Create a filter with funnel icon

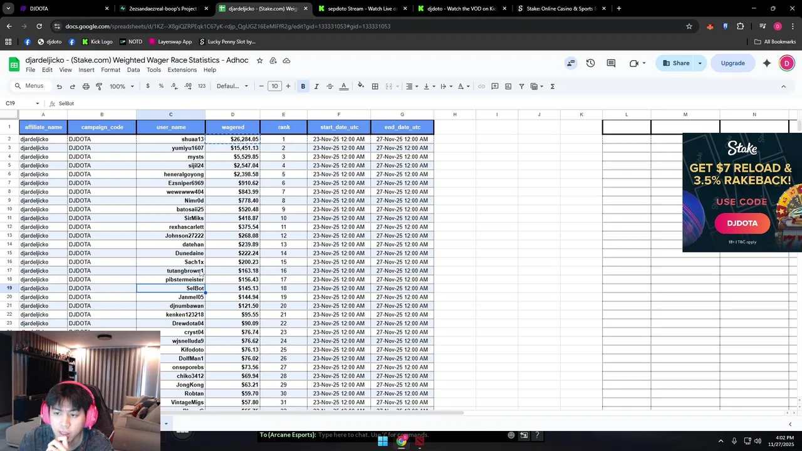pyautogui.click(x=521, y=86)
